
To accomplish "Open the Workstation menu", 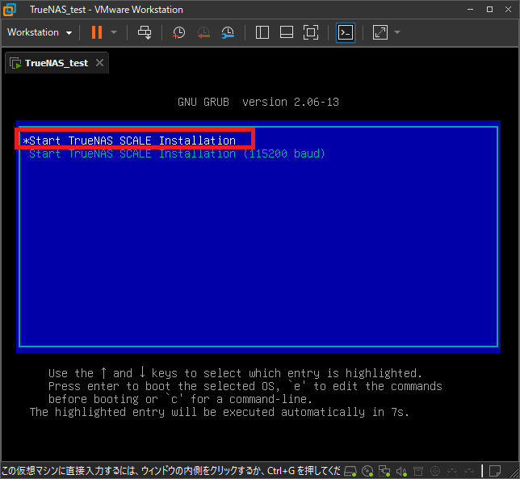I will (40, 32).
